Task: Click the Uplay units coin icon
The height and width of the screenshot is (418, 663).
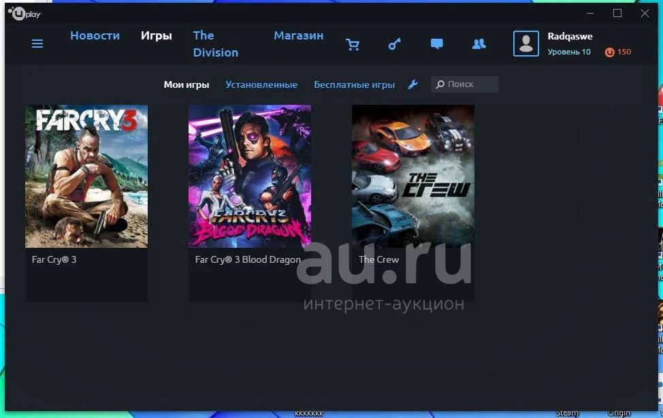Action: tap(609, 52)
